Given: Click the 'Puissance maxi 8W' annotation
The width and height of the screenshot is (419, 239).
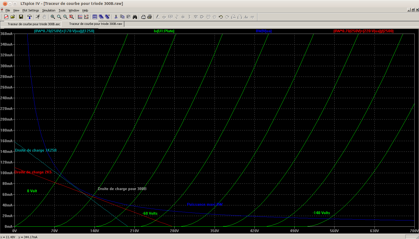Looking at the screenshot, I should [205, 204].
